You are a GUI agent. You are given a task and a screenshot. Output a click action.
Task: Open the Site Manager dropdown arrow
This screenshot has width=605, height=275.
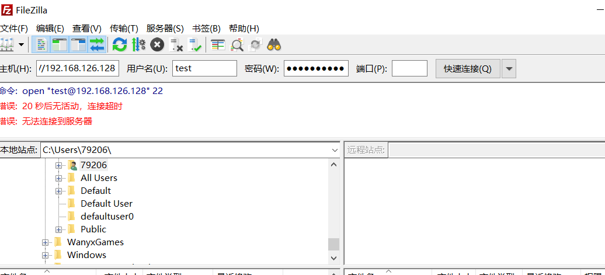point(21,45)
